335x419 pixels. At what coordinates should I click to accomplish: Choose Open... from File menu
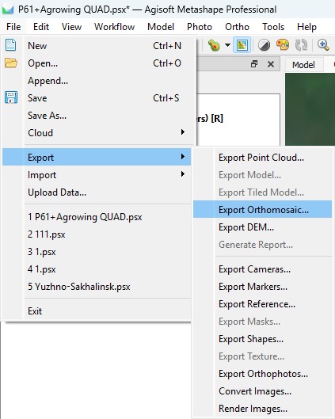pos(97,63)
